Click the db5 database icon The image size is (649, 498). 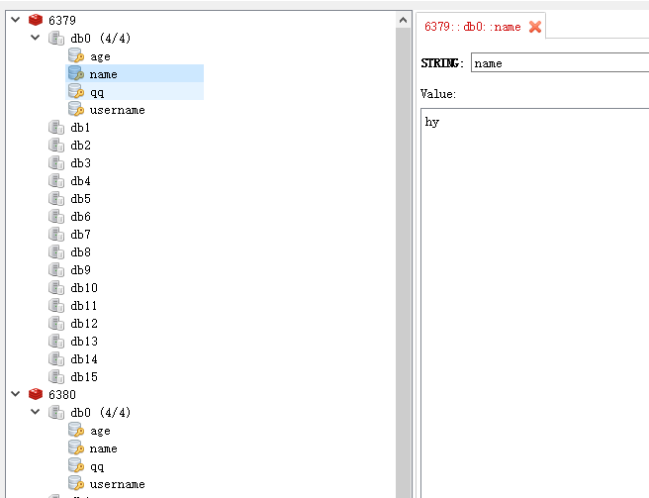pos(56,198)
